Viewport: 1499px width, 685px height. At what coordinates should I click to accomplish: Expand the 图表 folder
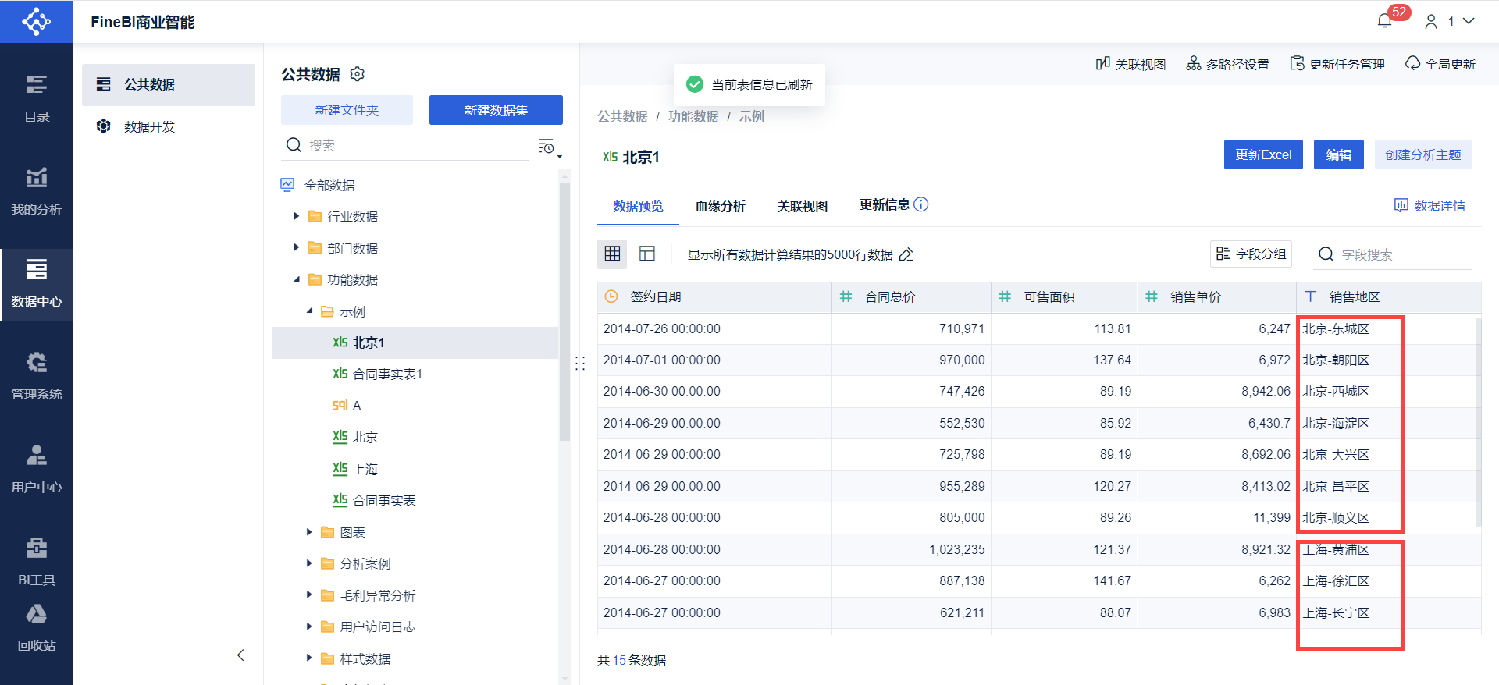(309, 532)
